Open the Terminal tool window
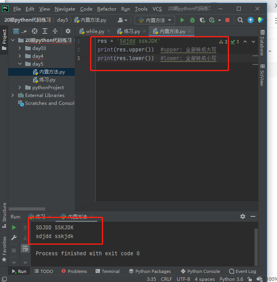Screen dimensions: 277x282 (x=107, y=271)
